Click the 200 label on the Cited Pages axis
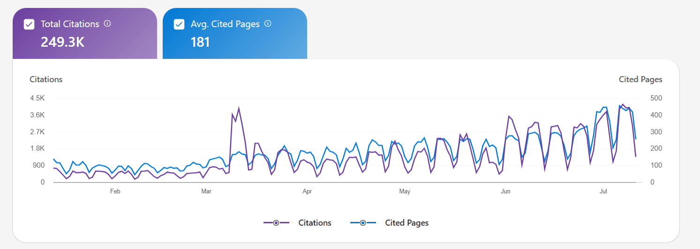This screenshot has height=249, width=700. (x=656, y=149)
